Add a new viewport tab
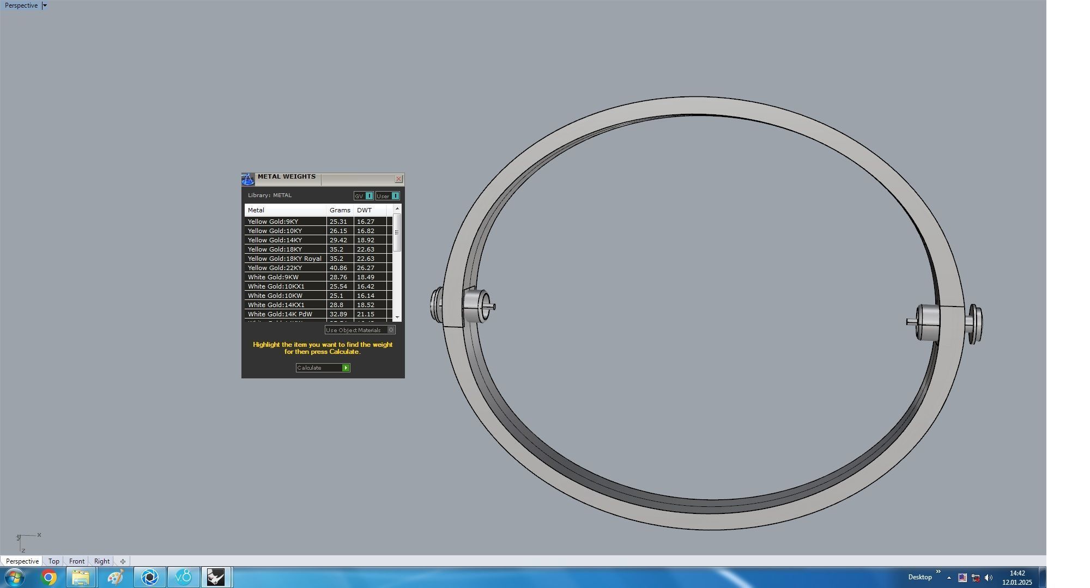 point(123,561)
